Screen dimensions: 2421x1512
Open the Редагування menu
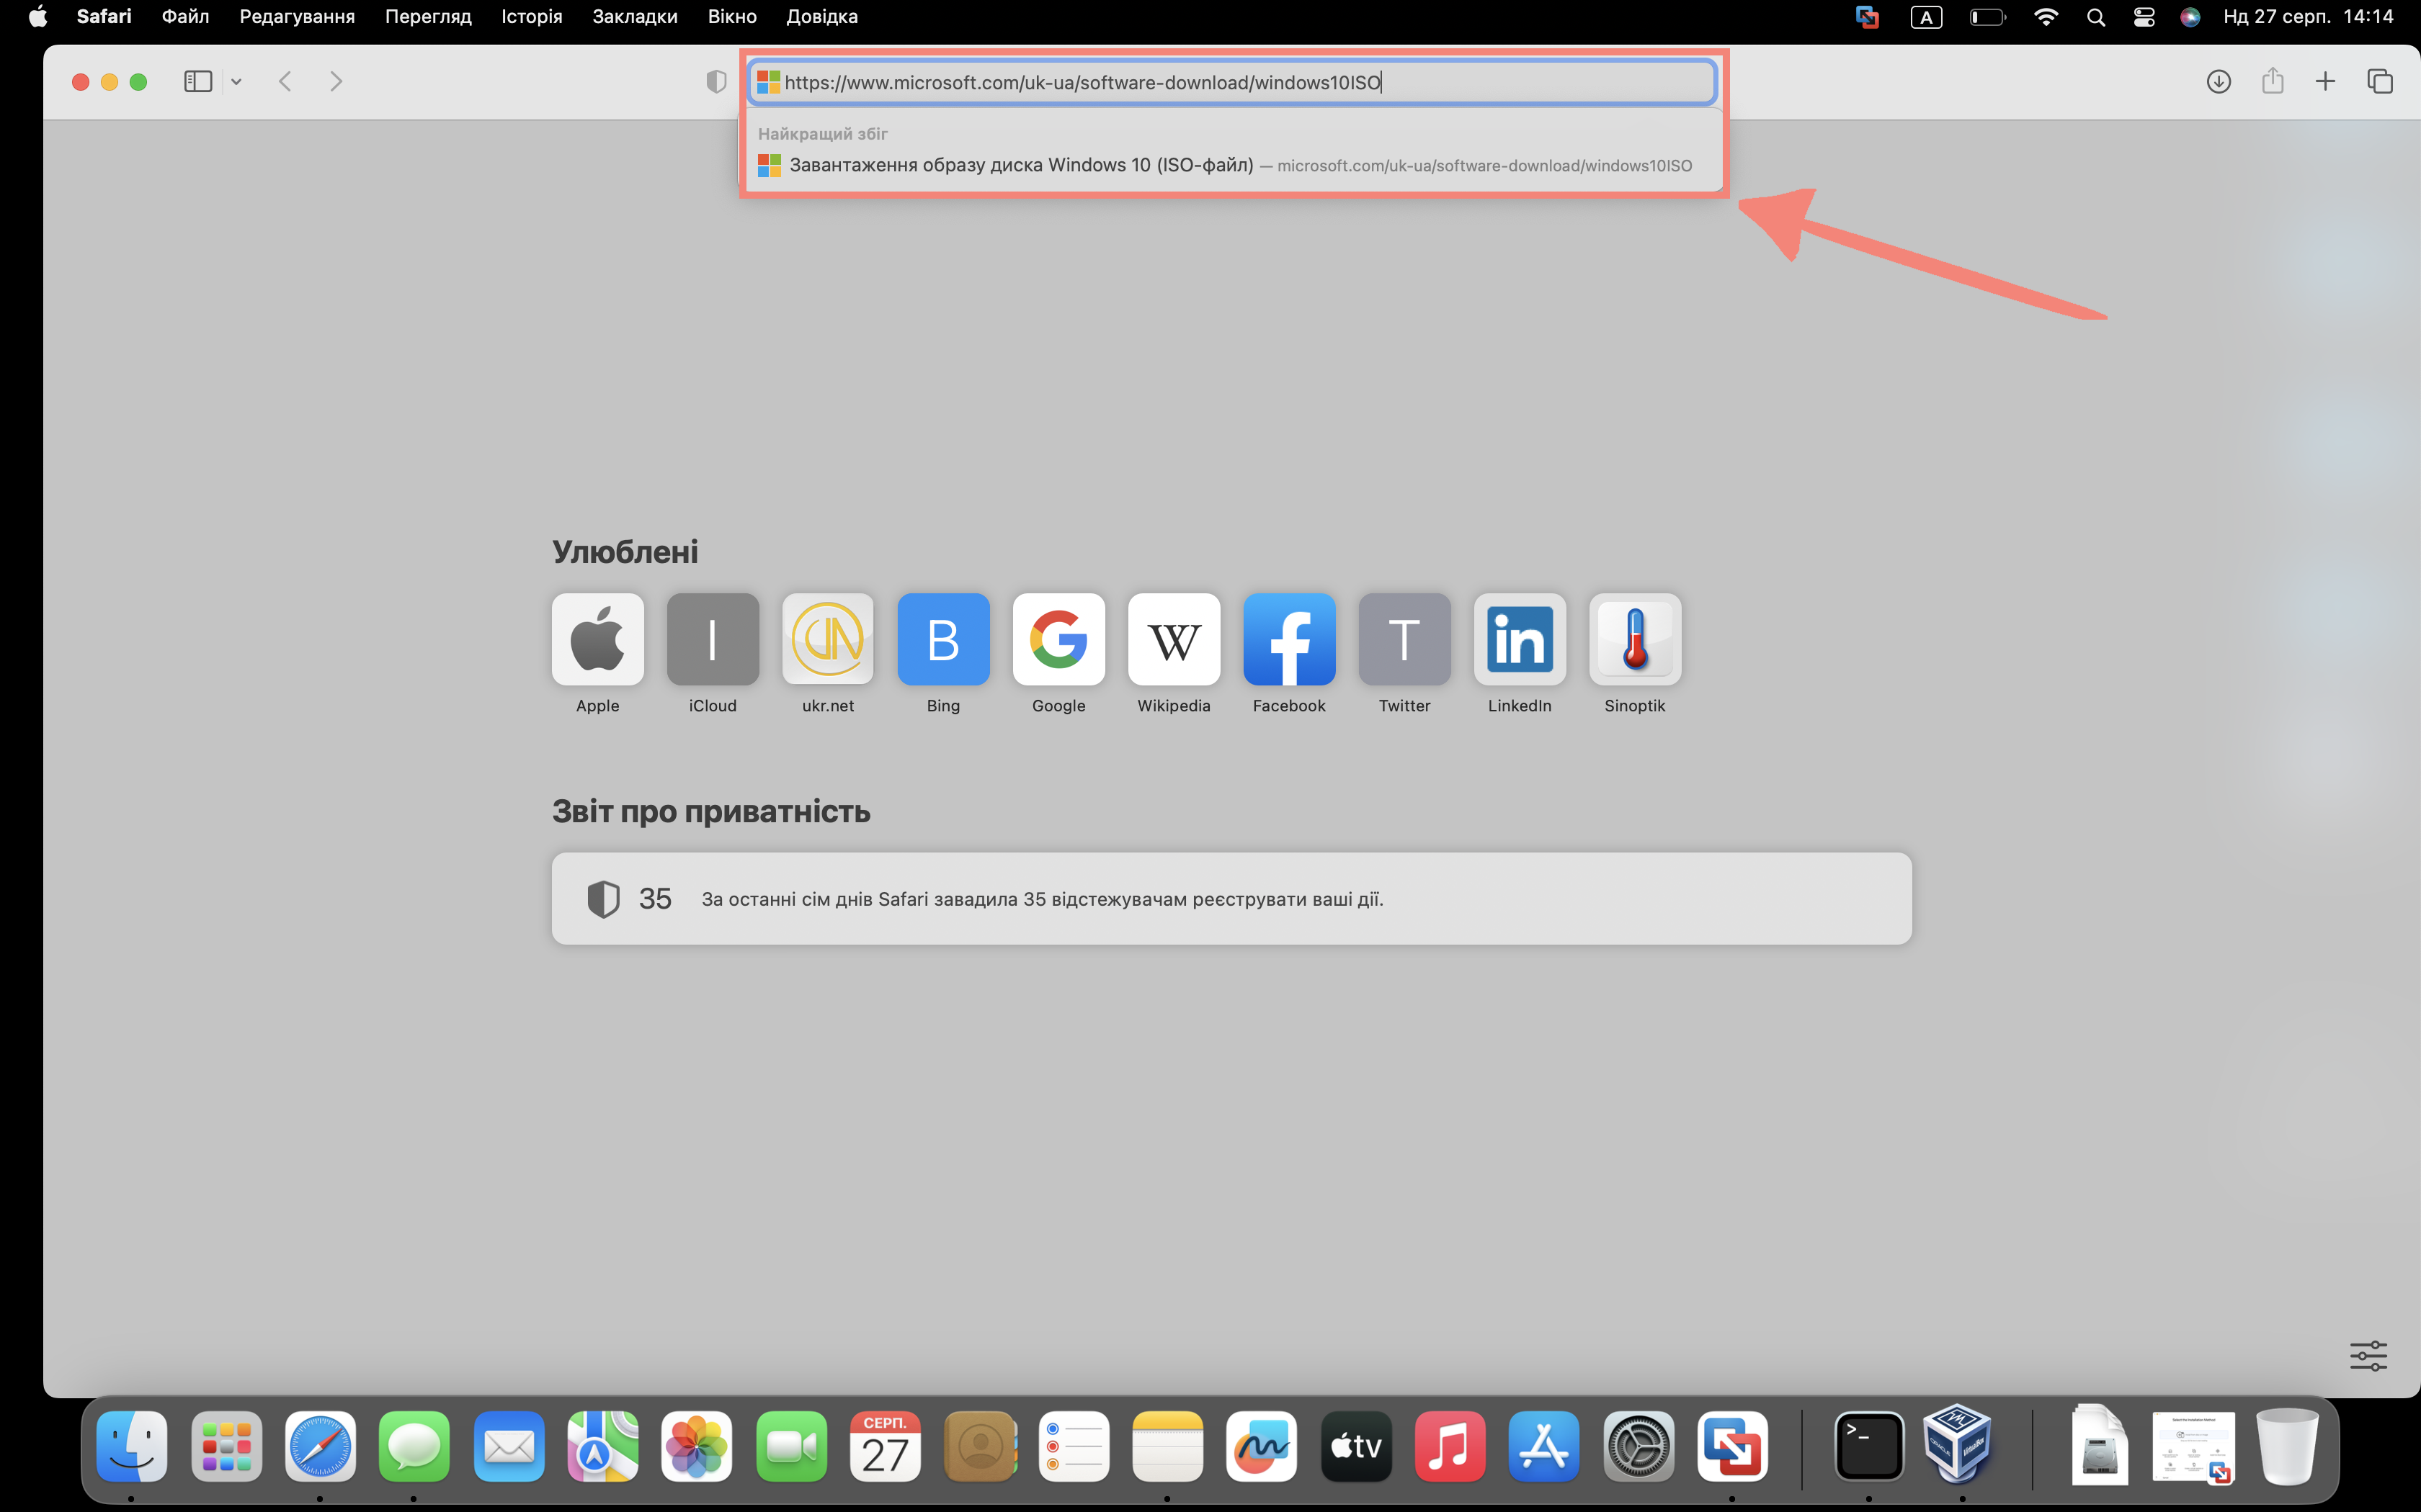pyautogui.click(x=297, y=16)
